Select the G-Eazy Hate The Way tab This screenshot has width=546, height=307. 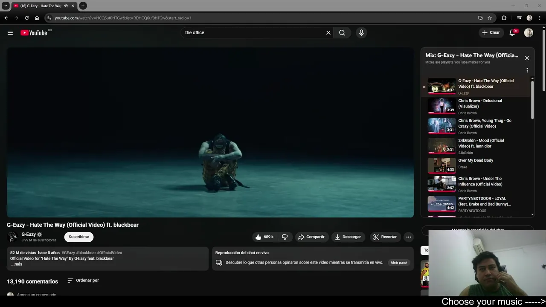(44, 6)
